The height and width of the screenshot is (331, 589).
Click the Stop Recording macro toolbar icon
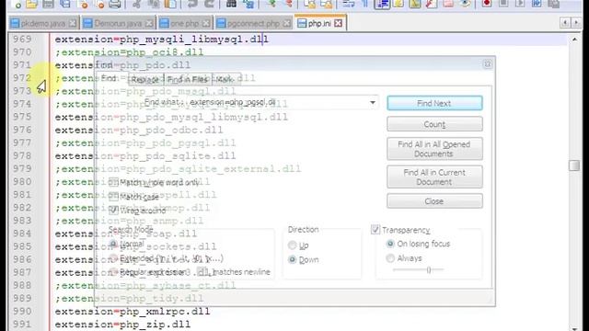pyautogui.click(x=503, y=4)
